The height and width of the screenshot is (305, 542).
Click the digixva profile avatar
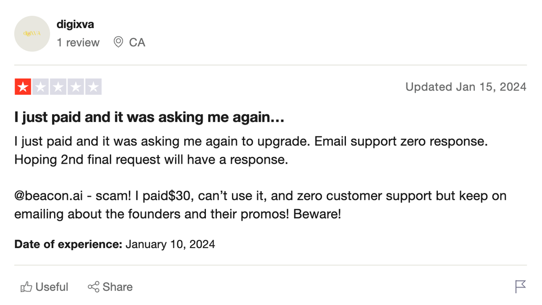(32, 34)
